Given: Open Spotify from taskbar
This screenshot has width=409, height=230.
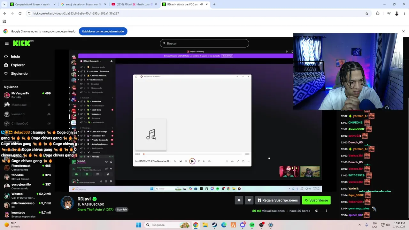Looking at the screenshot, I should click(252, 225).
